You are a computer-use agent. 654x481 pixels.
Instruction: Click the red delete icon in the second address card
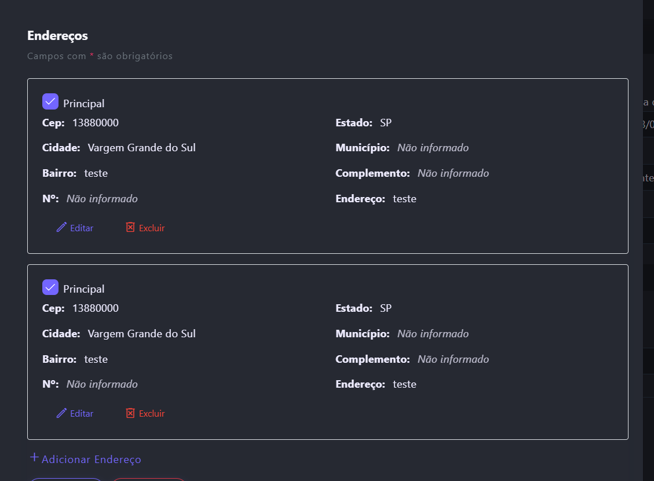coord(130,413)
